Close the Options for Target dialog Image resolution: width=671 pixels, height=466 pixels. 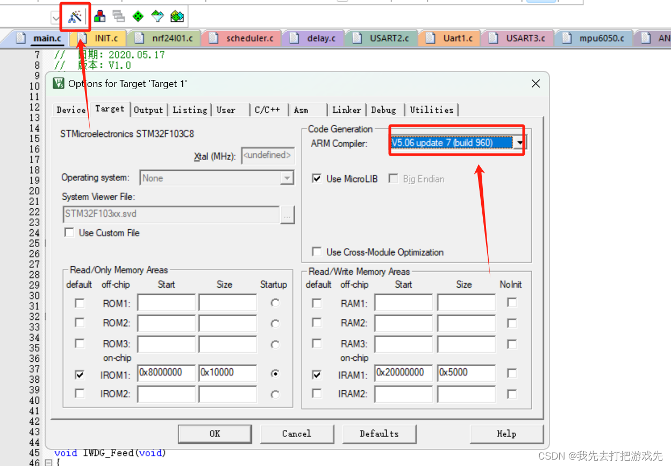(x=536, y=84)
